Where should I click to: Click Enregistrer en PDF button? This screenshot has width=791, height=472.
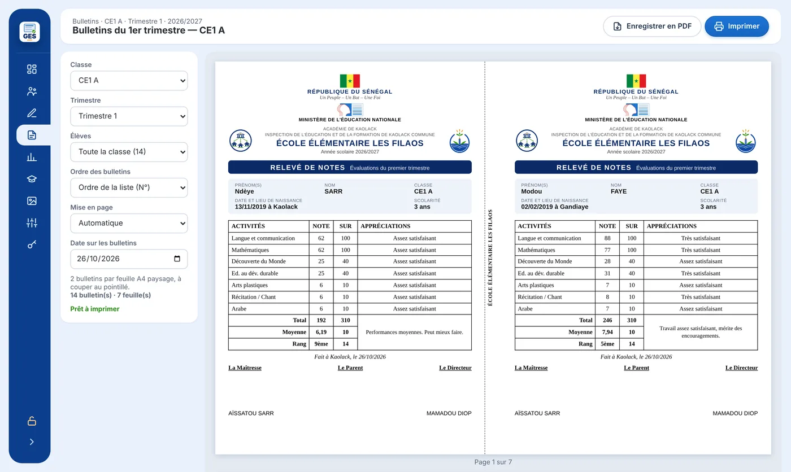tap(652, 26)
